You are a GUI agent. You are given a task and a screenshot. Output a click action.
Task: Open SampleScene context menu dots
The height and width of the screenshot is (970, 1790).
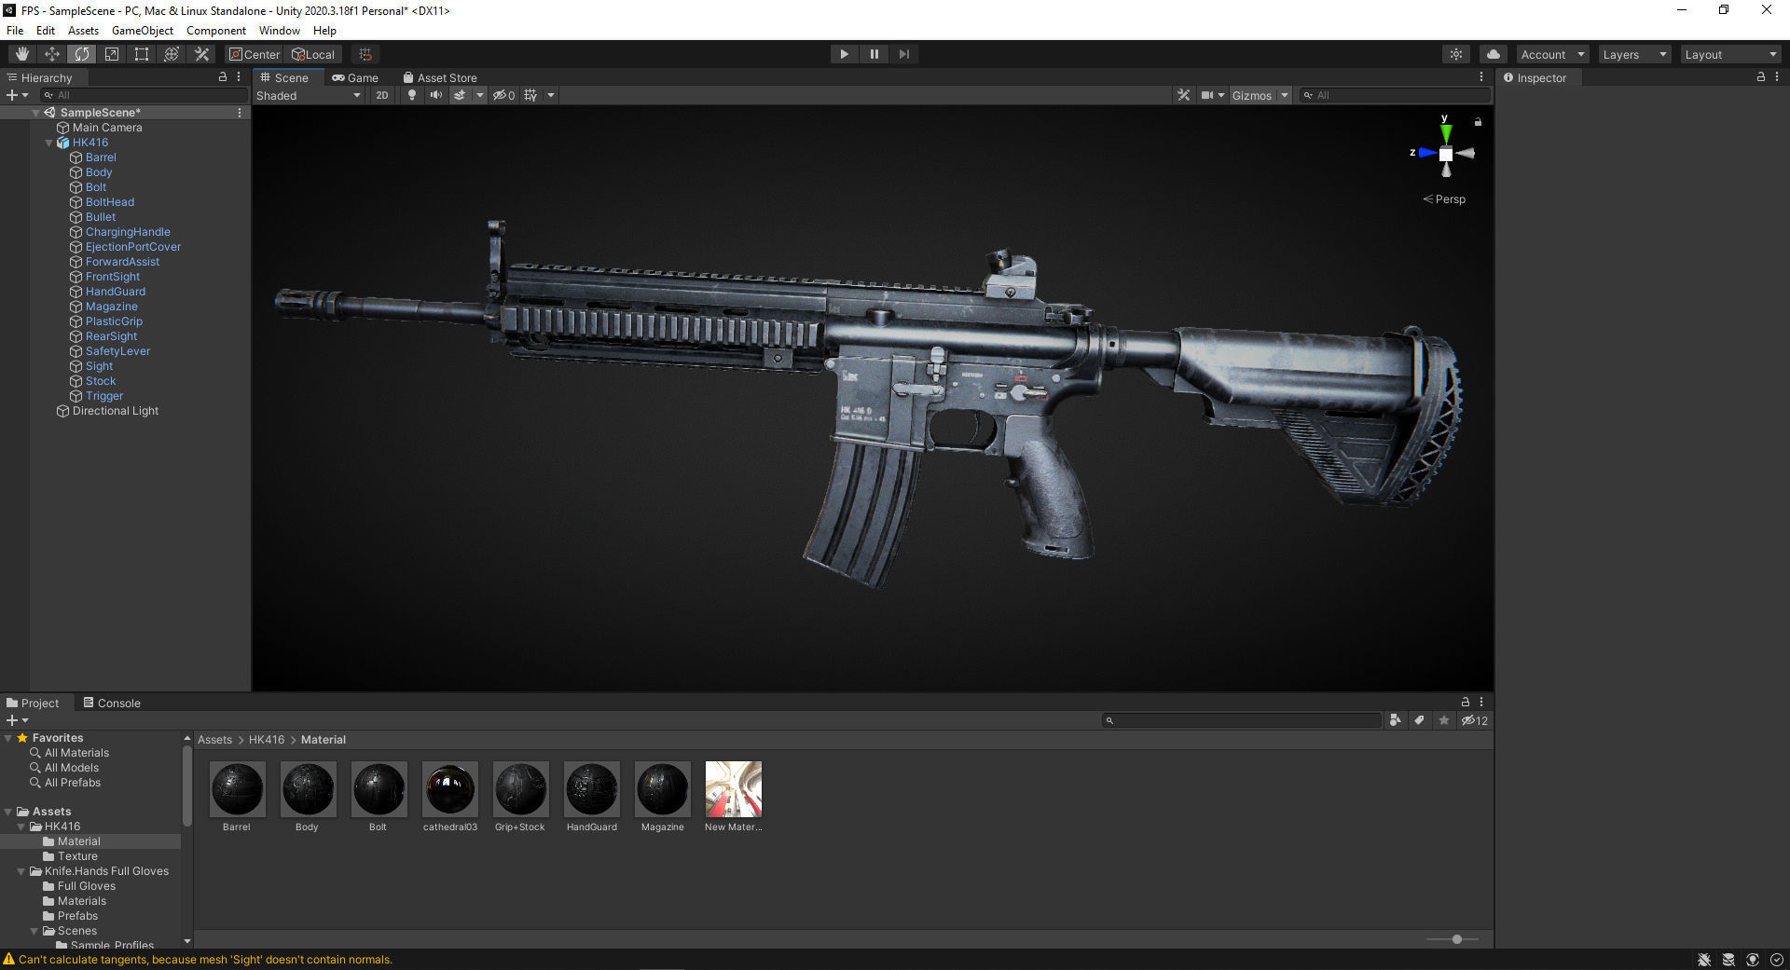(240, 113)
